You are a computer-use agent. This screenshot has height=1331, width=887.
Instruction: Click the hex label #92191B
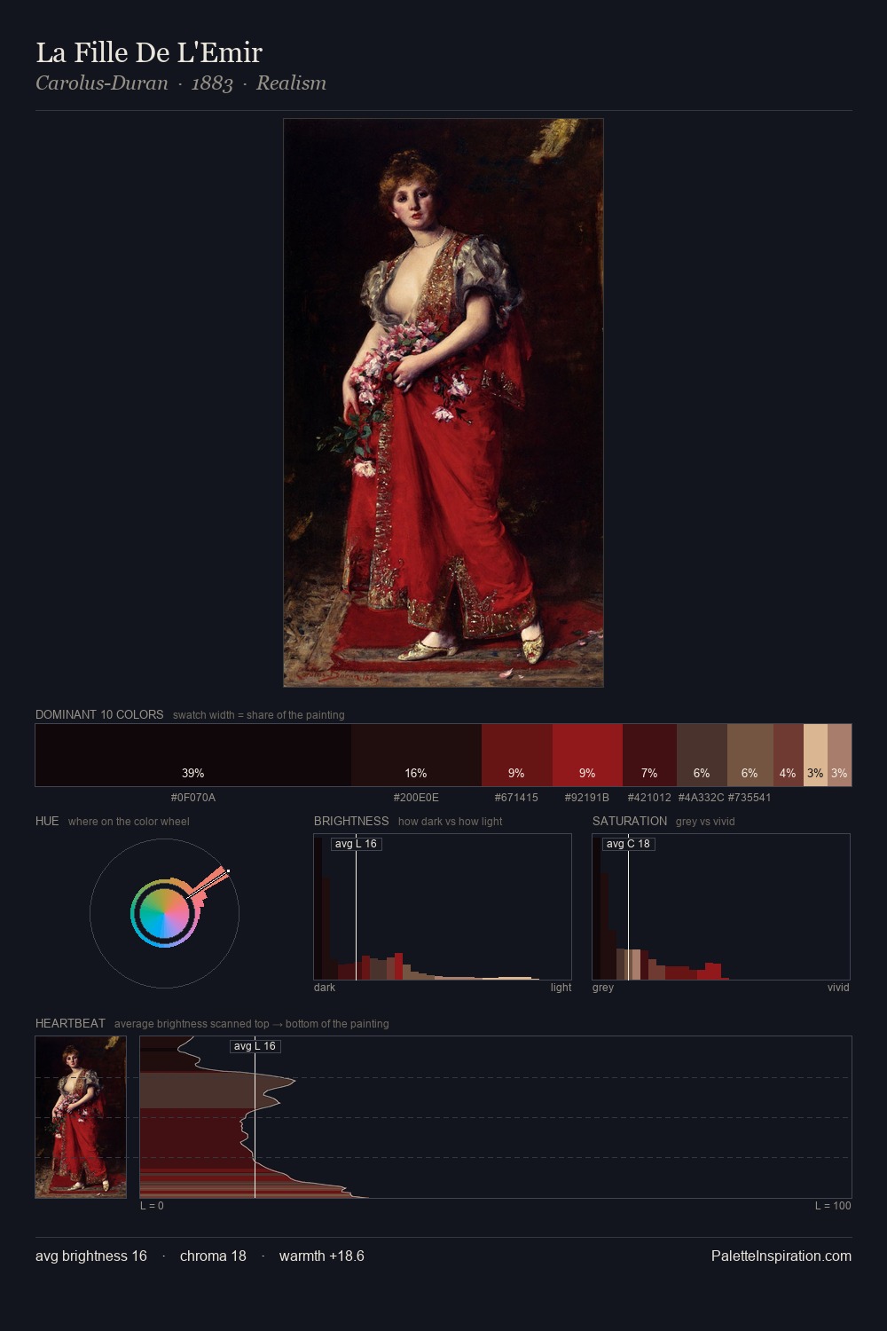pyautogui.click(x=587, y=798)
